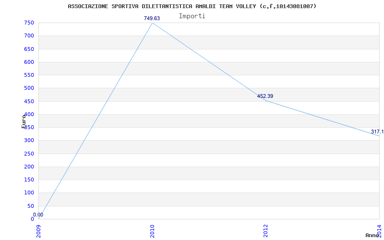Select the 2009 x-axis year label

[x=39, y=230]
